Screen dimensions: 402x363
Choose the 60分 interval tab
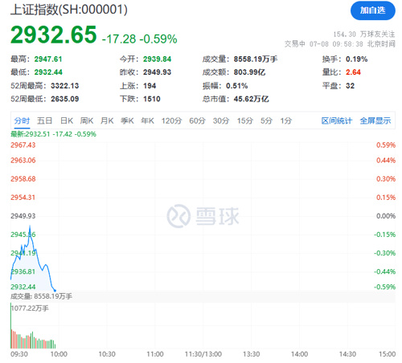pos(197,120)
